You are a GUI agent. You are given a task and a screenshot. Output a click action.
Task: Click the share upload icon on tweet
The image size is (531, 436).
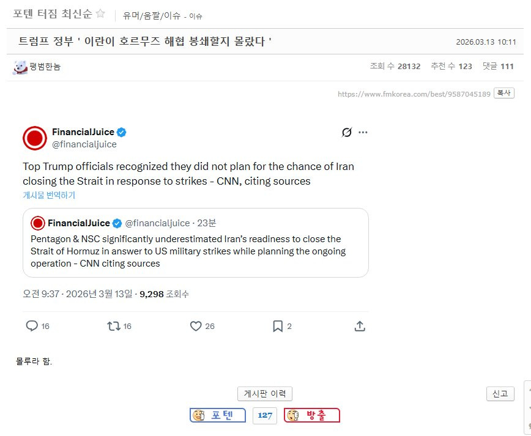(x=360, y=326)
